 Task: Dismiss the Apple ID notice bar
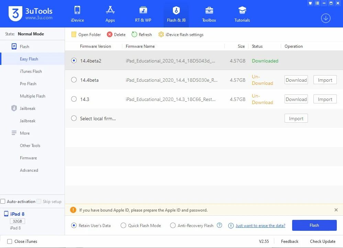[x=336, y=210]
